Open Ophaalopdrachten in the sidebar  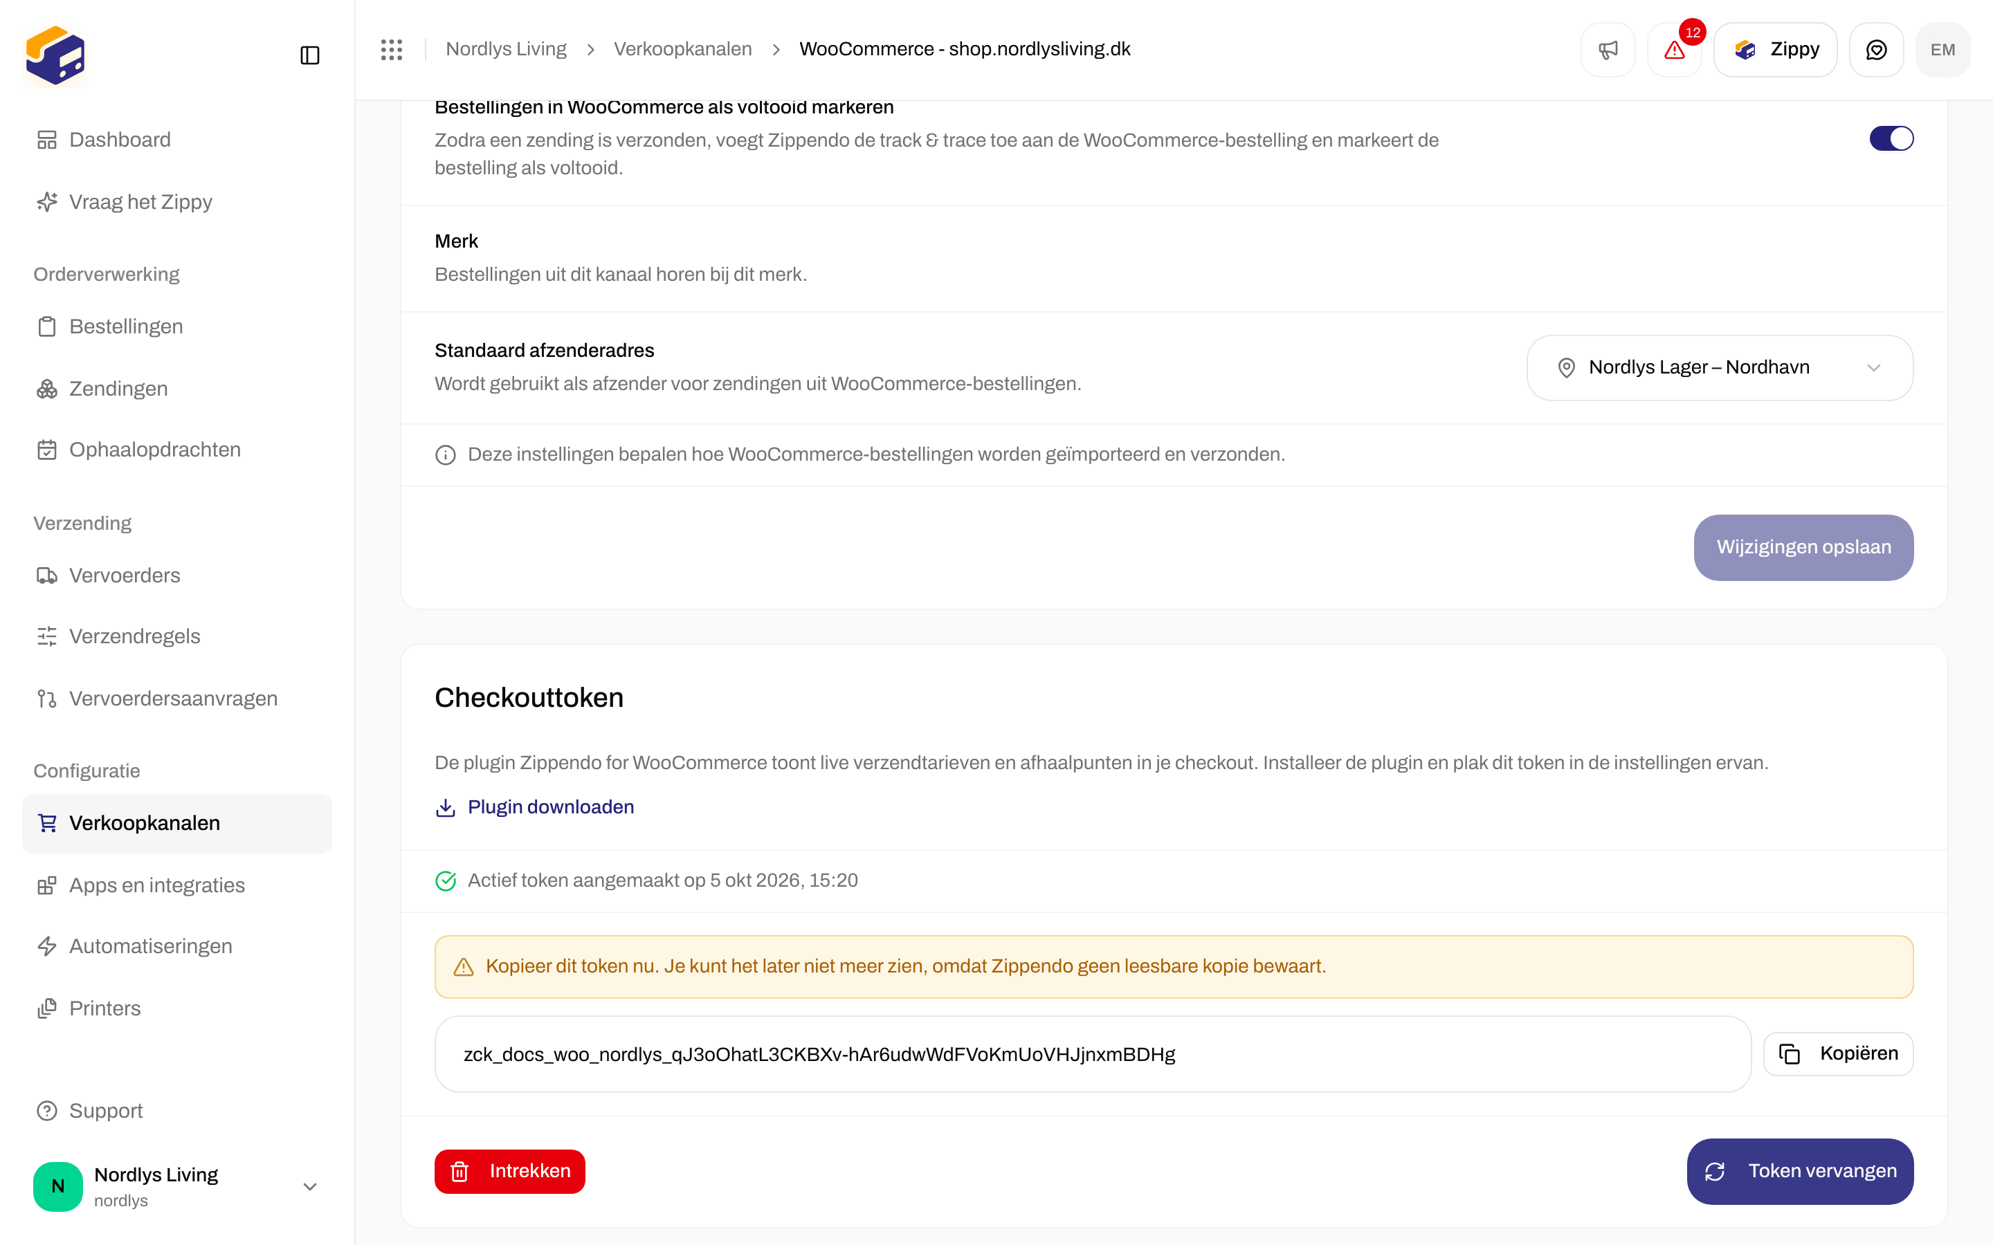tap(176, 450)
